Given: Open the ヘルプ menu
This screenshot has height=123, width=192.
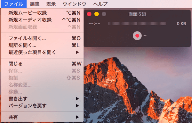Looking at the screenshot, I should (x=100, y=4).
